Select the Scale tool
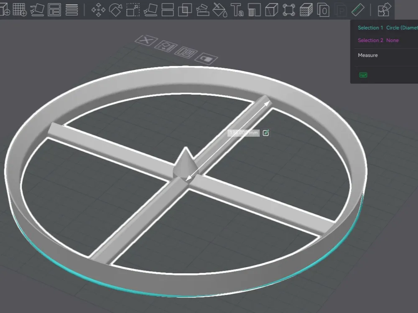The width and height of the screenshot is (418, 313). pos(133,10)
